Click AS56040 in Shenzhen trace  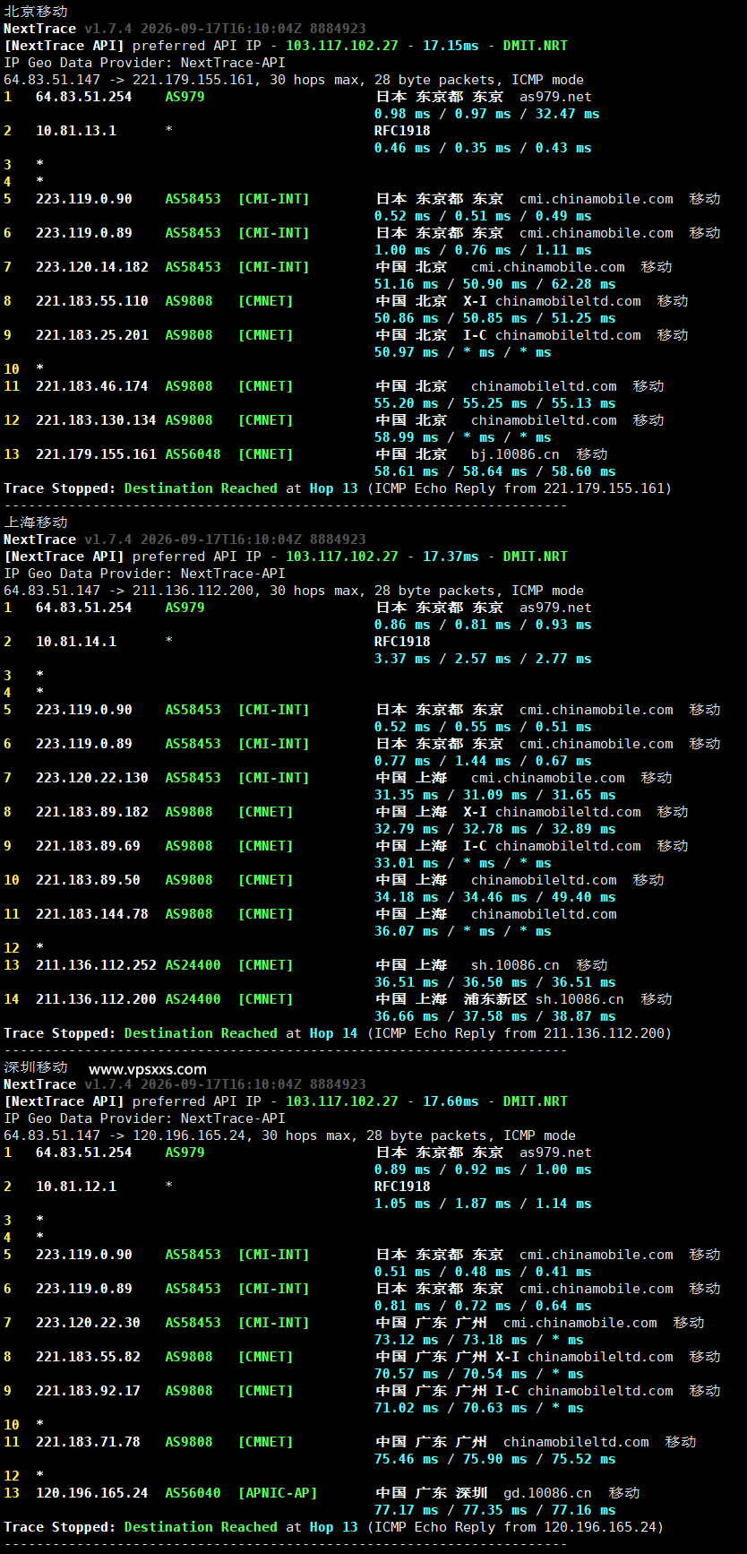(x=193, y=1493)
